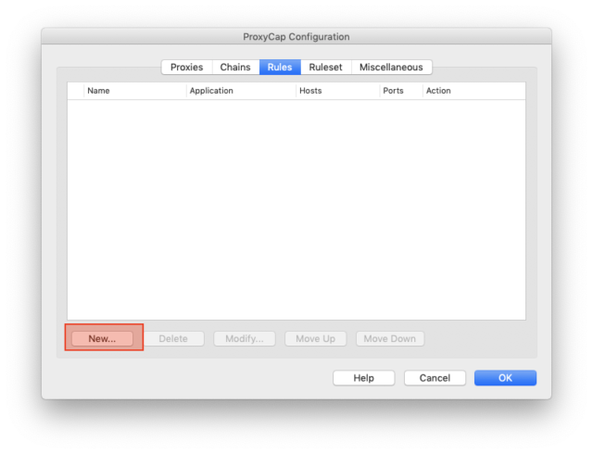The width and height of the screenshot is (593, 454).
Task: Cancel the configuration dialog
Action: [435, 378]
